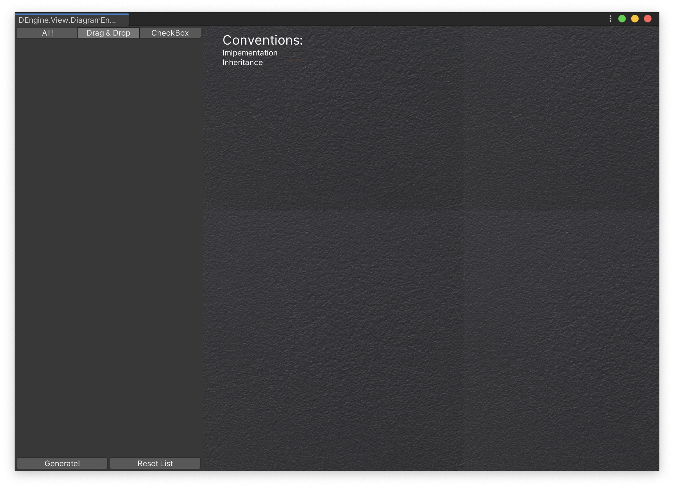Screen dimensions: 674x488
Task: Click the green maximize window button
Action: tap(622, 19)
